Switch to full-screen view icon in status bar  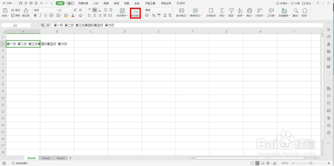252,163
